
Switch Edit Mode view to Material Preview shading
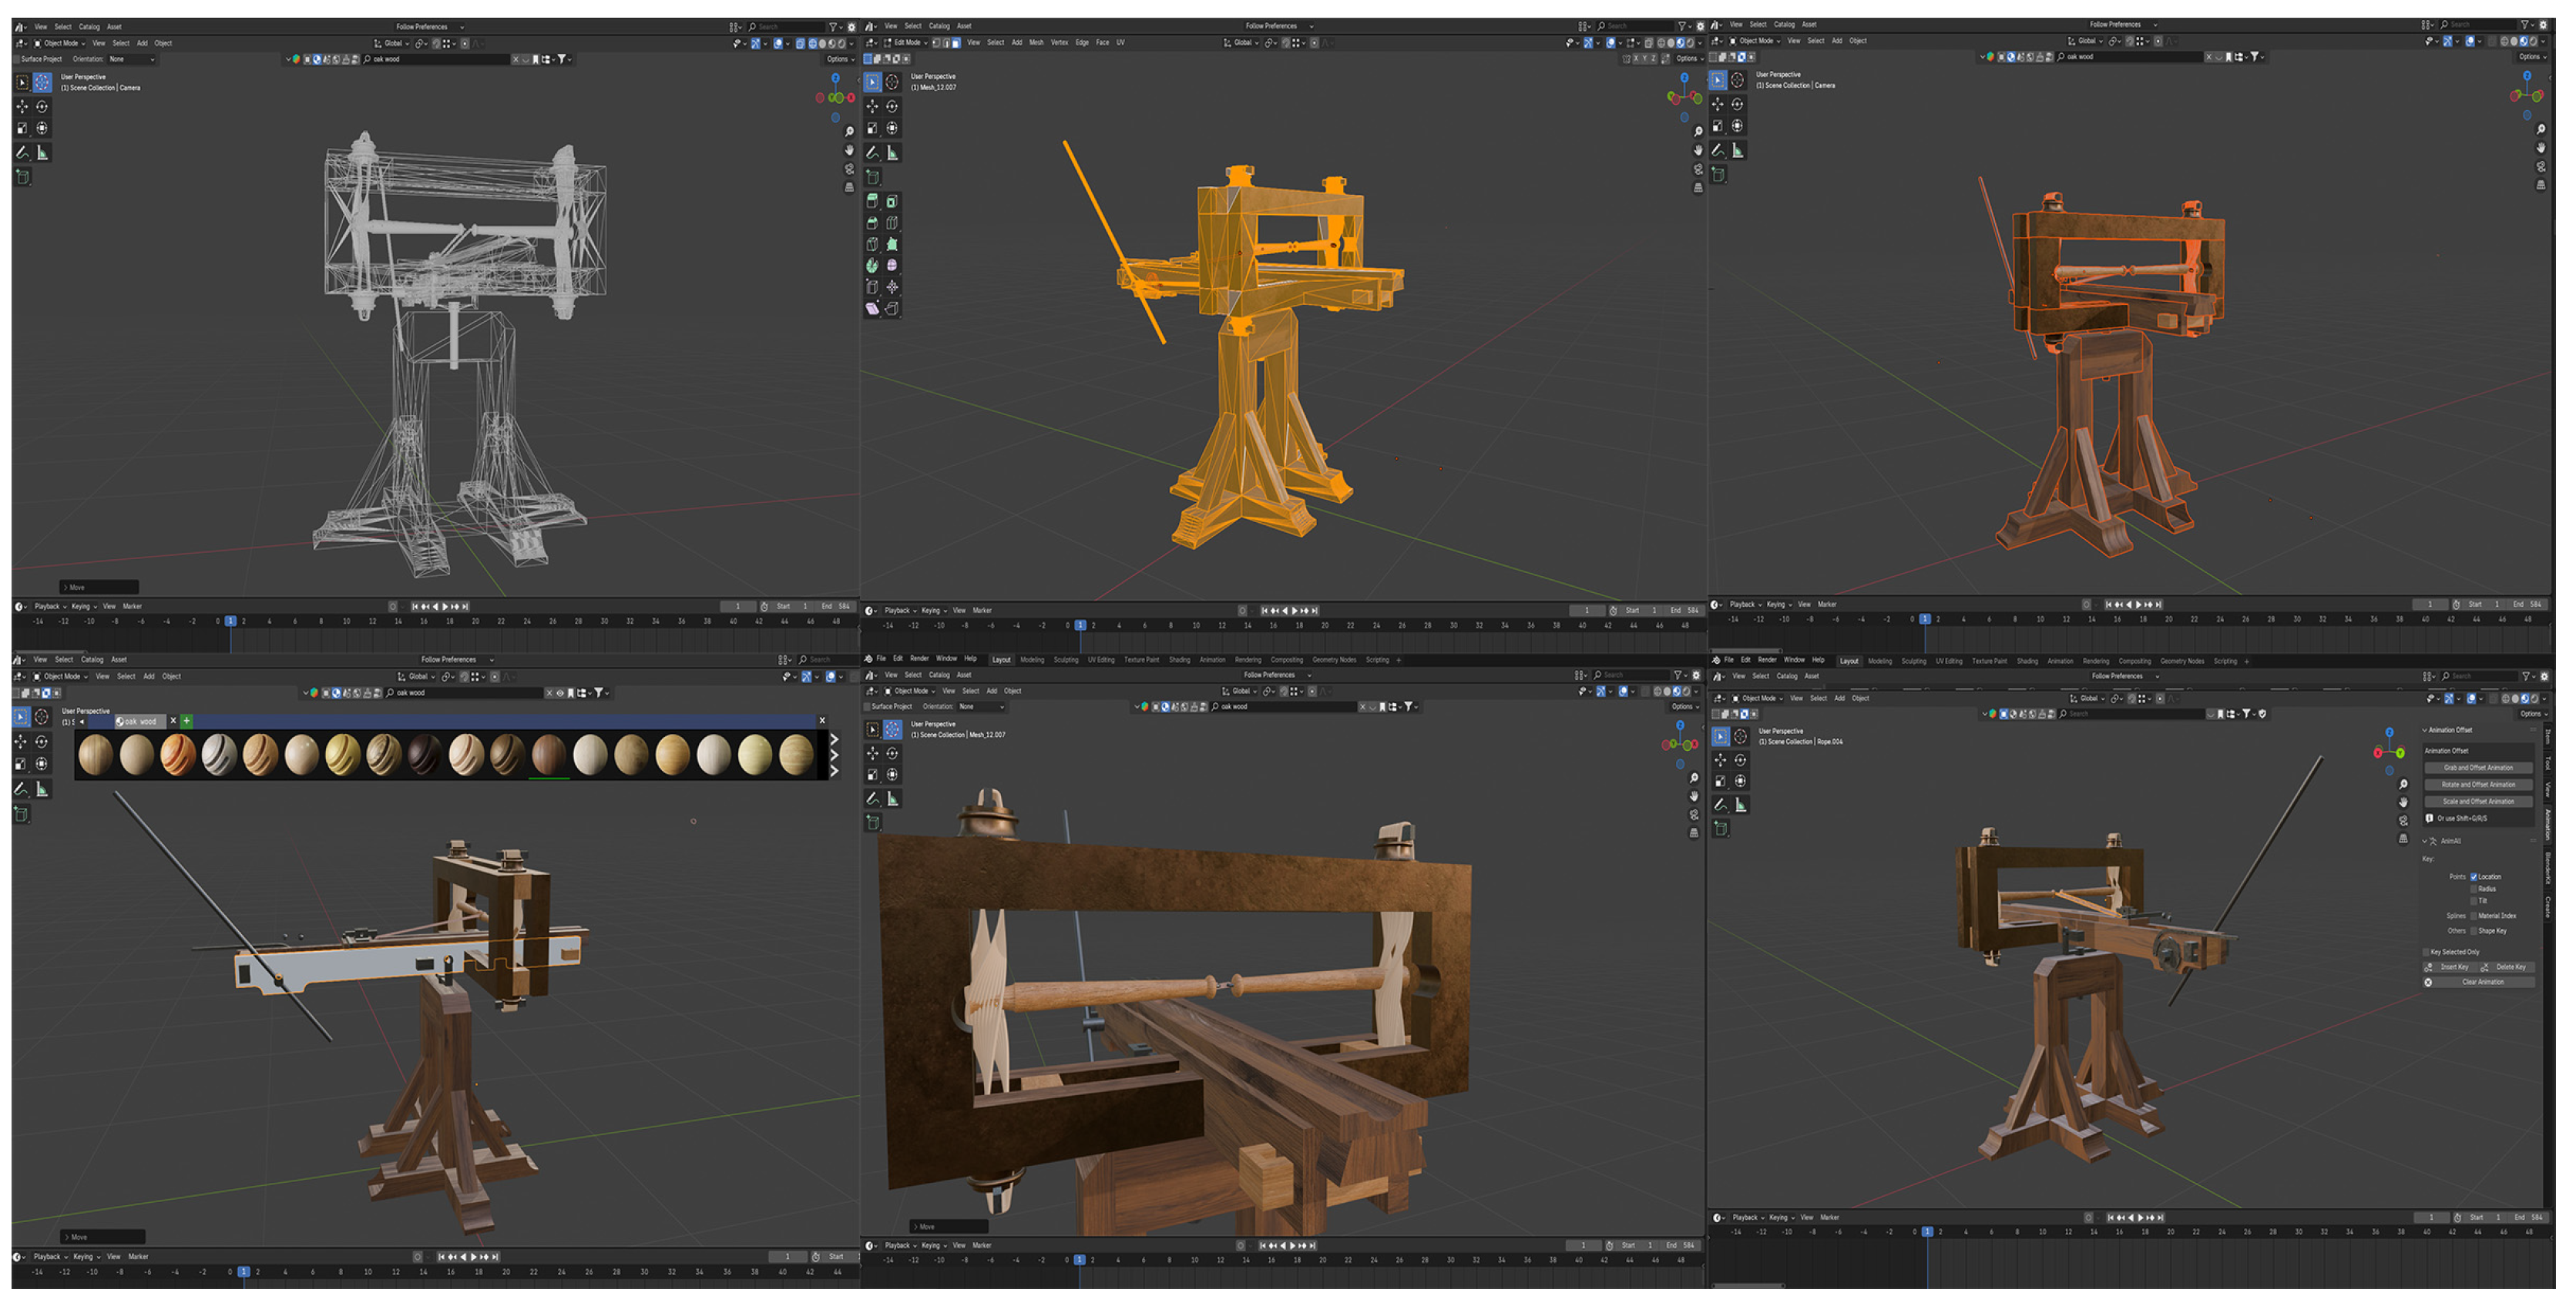point(1680,43)
